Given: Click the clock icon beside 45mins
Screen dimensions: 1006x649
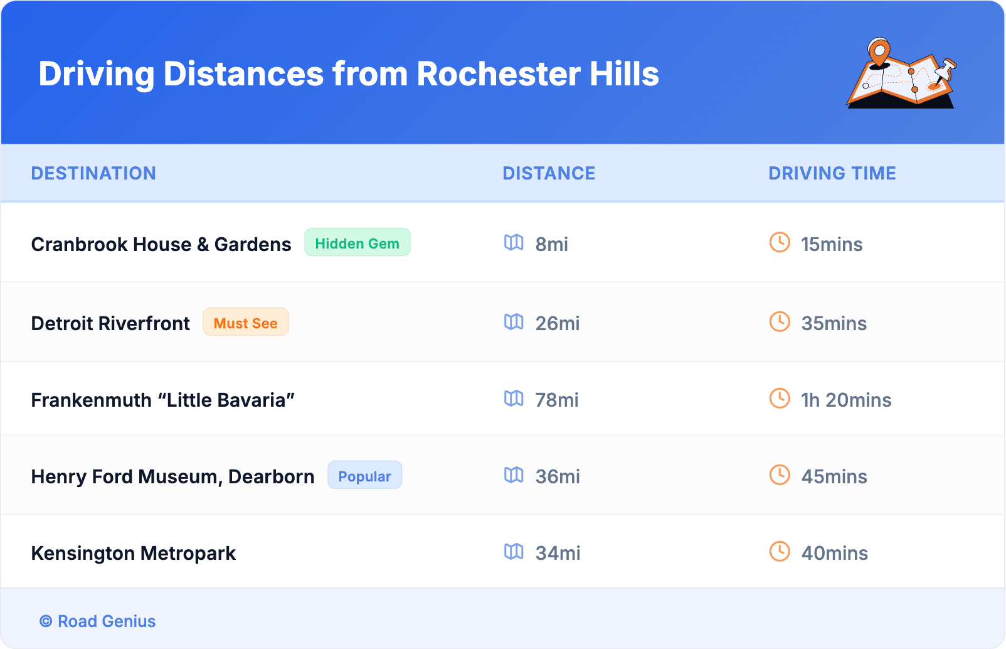Looking at the screenshot, I should (x=780, y=475).
